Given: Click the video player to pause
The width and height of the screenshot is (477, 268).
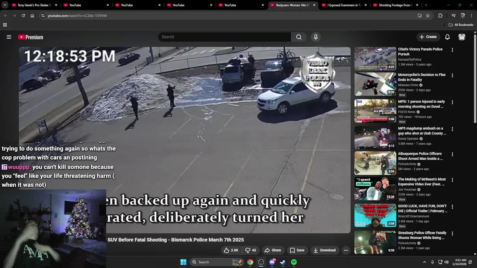Looking at the screenshot, I should (x=185, y=140).
